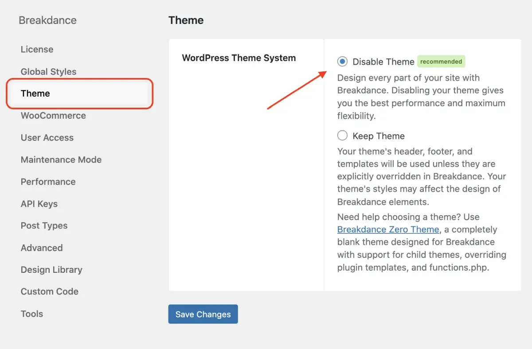Navigate to User Access settings
Viewport: 532px width, 349px height.
47,138
